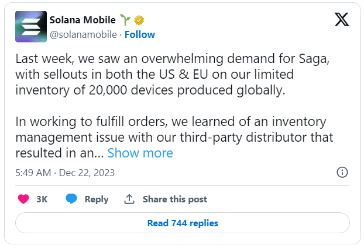This screenshot has width=364, height=249.
Task: Click the gold verified badge
Action: [139, 20]
